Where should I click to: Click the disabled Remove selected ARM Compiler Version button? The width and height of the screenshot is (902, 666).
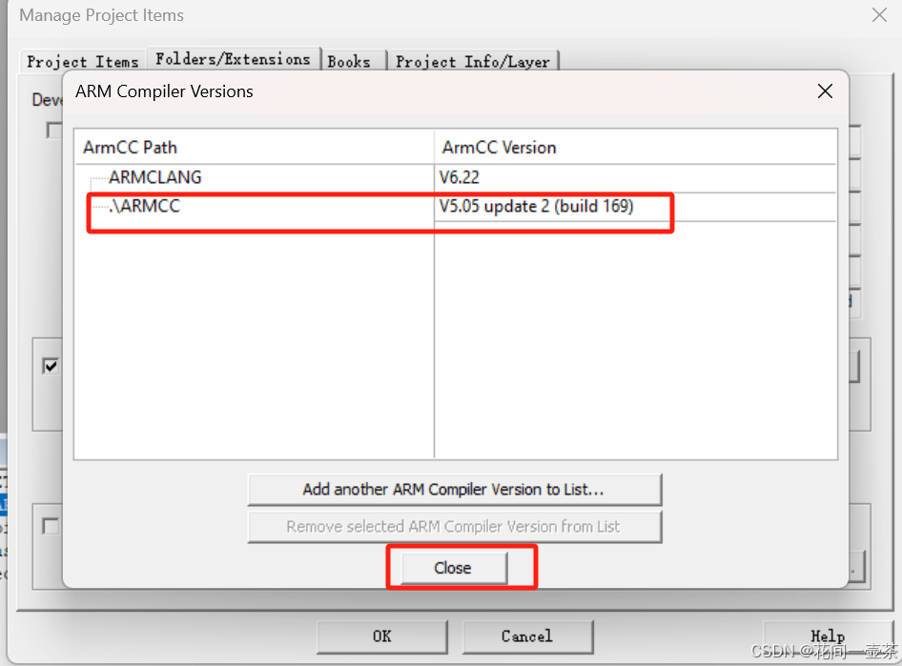[x=455, y=526]
